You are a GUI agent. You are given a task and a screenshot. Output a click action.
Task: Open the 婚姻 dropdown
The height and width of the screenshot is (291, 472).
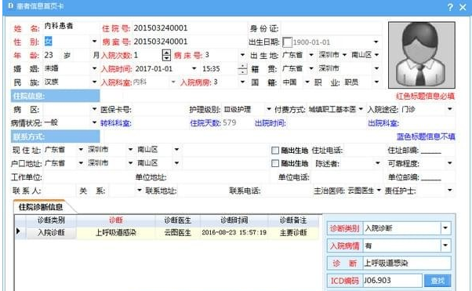point(95,69)
